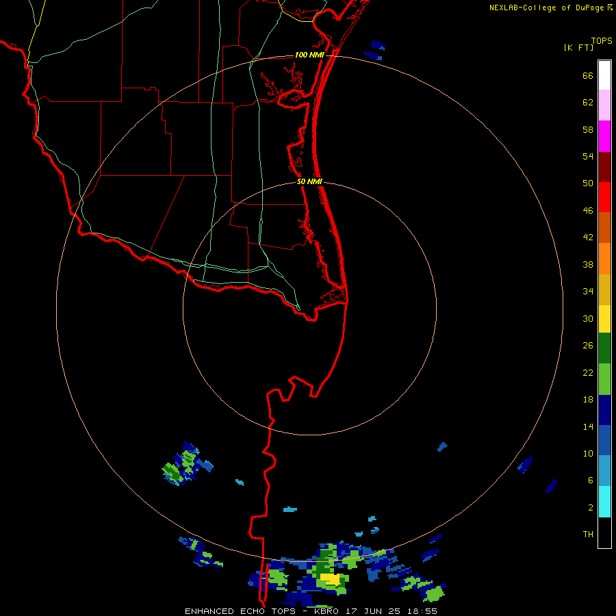This screenshot has height=616, width=616.
Task: Click legend value '30'
Action: 588,318
